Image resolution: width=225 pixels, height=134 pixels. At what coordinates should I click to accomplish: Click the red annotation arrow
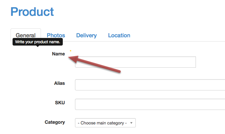94,64
